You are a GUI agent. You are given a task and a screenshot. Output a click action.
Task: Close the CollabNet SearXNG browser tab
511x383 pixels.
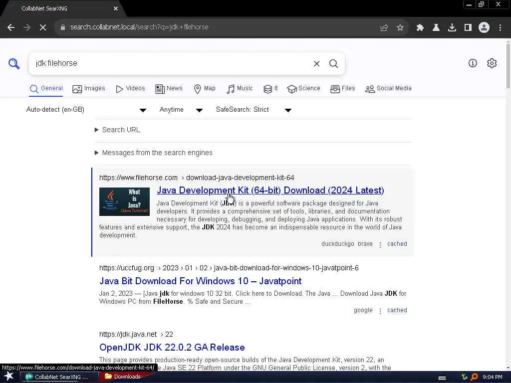[x=116, y=9]
